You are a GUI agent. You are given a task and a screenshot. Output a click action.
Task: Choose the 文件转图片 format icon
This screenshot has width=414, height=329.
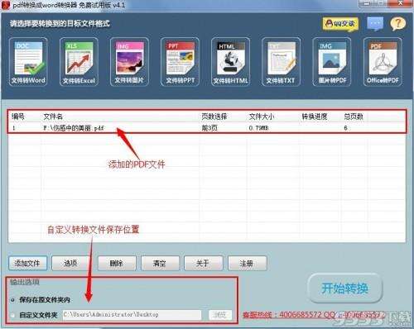click(129, 62)
